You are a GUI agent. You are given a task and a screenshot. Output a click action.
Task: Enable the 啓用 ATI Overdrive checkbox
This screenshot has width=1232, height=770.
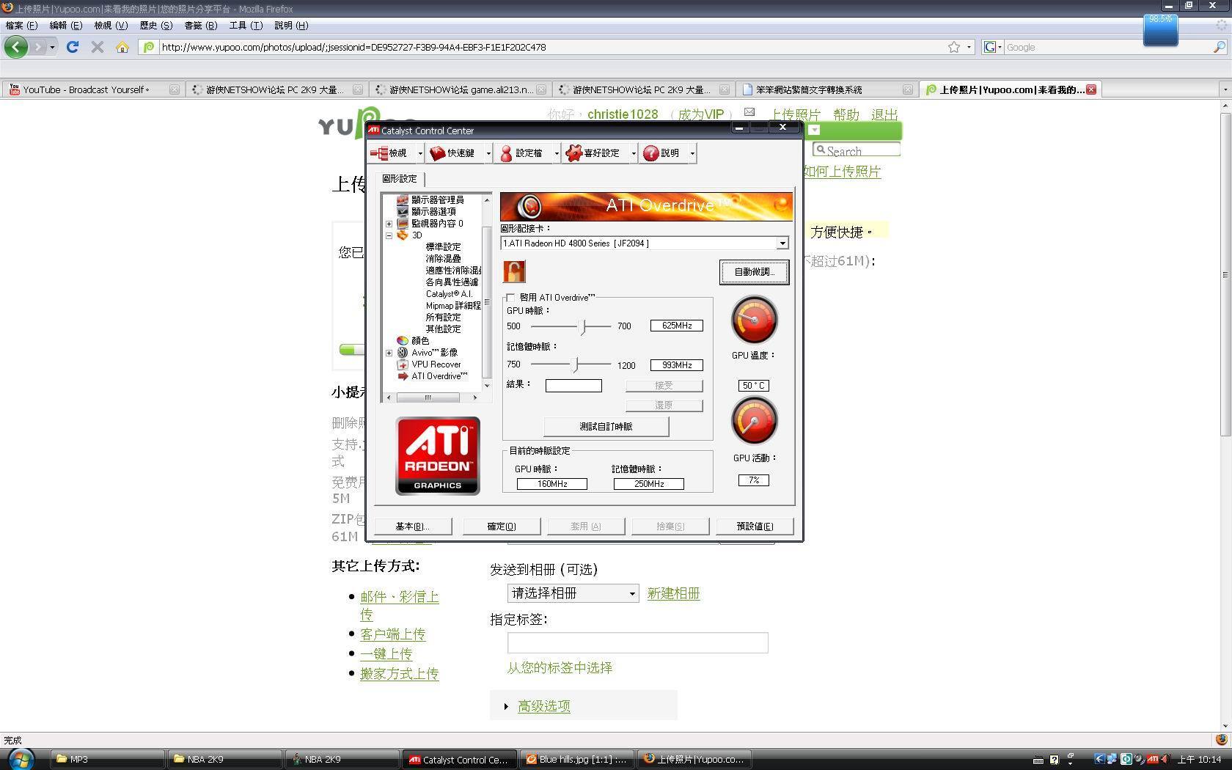click(x=511, y=298)
